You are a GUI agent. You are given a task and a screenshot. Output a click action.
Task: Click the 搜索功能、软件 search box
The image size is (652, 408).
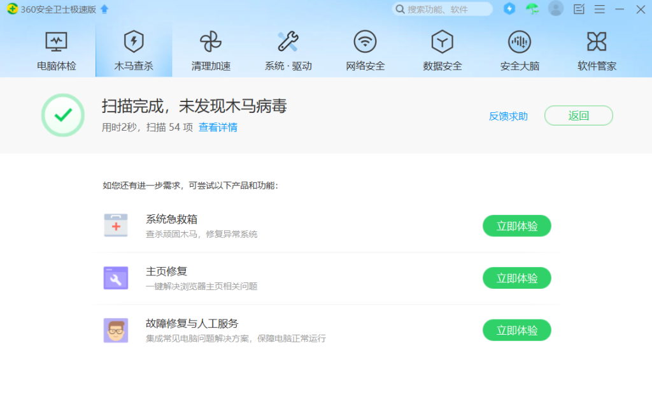[x=443, y=9]
